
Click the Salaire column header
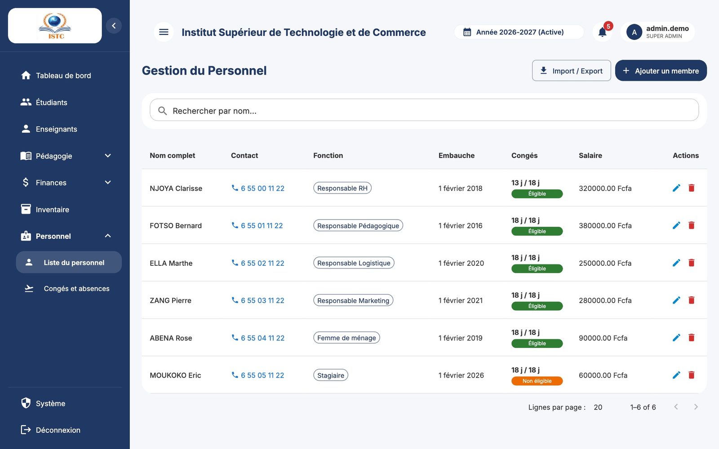pos(590,155)
